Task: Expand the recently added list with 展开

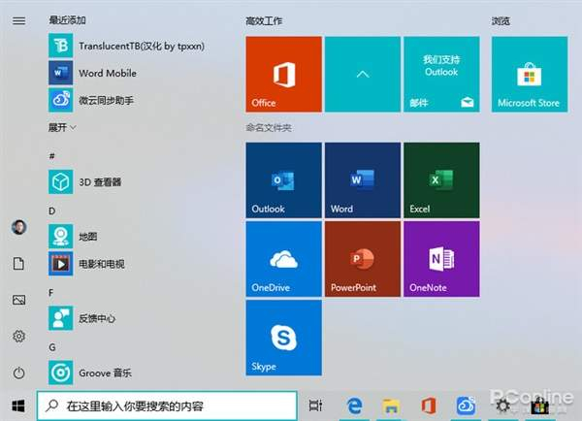Action: [x=62, y=128]
